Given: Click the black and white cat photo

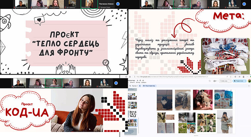Looking at the screenshot, I should [164, 99].
